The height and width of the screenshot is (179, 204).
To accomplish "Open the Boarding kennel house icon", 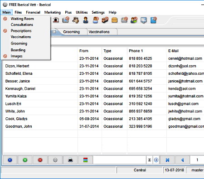I will click(x=56, y=20).
